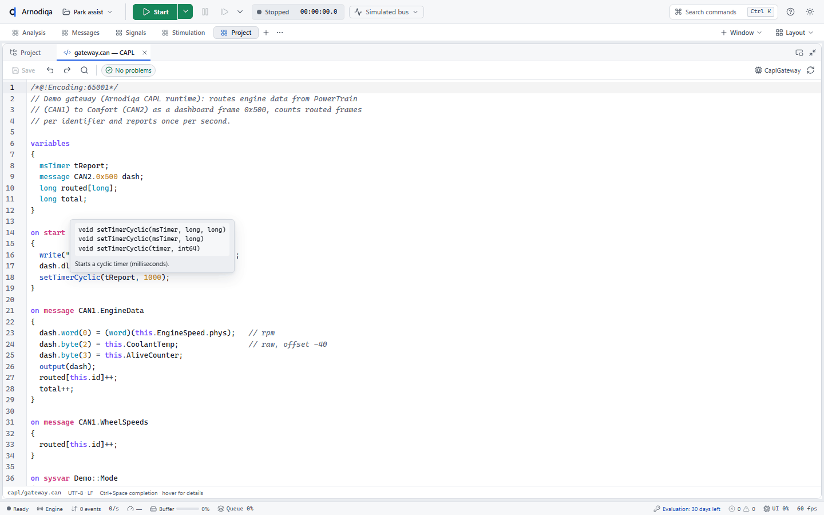The width and height of the screenshot is (824, 515).
Task: Close the gateway.can — CAPL tab
Action: [x=145, y=53]
